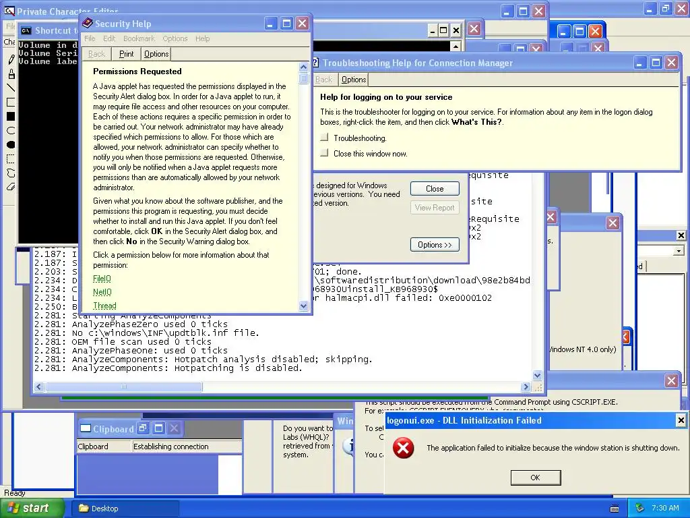Click the Close button in compatibility dialog

[x=435, y=189]
